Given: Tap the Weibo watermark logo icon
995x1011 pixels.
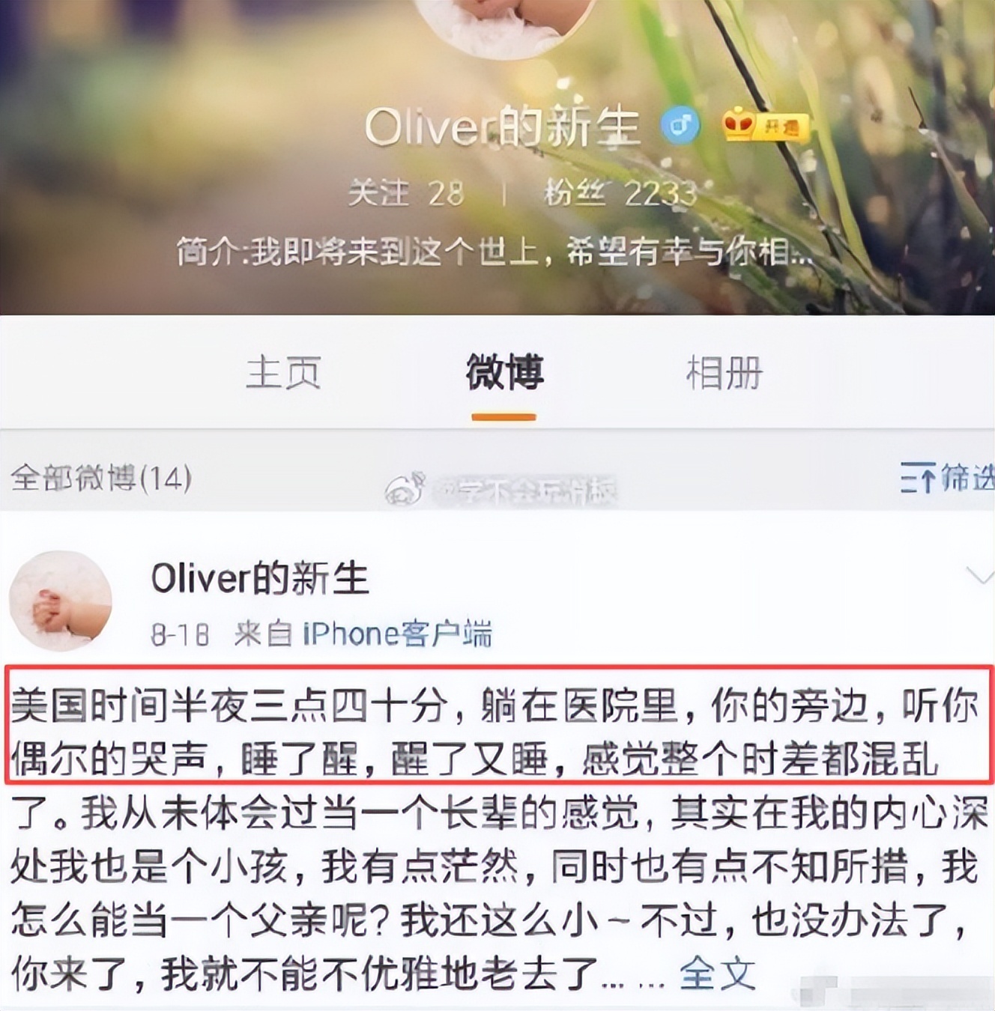Looking at the screenshot, I should coord(405,490).
